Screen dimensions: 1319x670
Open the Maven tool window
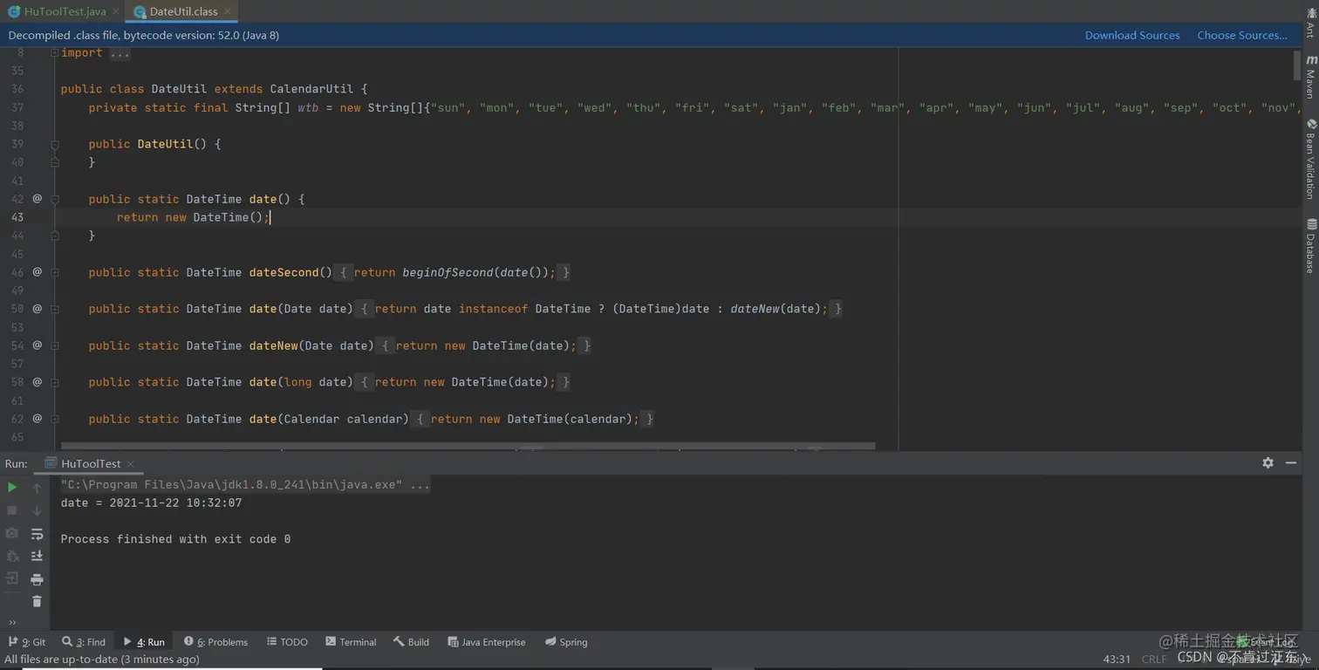click(x=1310, y=77)
